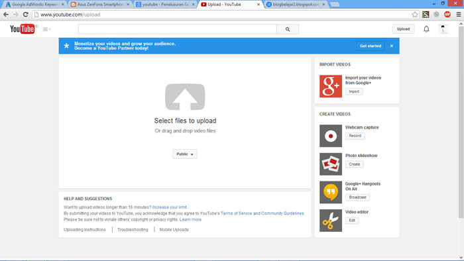The image size is (464, 261).
Task: Click the asterisk icon in blue banner
Action: coord(66,46)
